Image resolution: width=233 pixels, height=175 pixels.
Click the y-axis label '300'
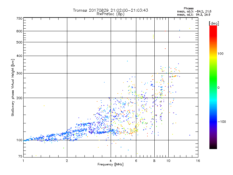pyautogui.click(x=20, y=73)
